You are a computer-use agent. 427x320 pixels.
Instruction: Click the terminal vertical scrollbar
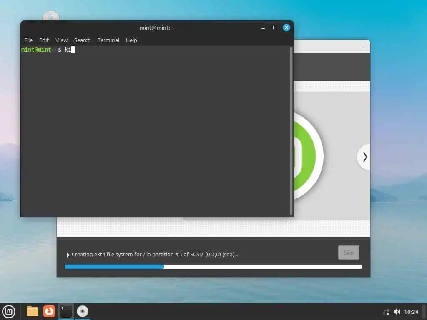(291, 131)
